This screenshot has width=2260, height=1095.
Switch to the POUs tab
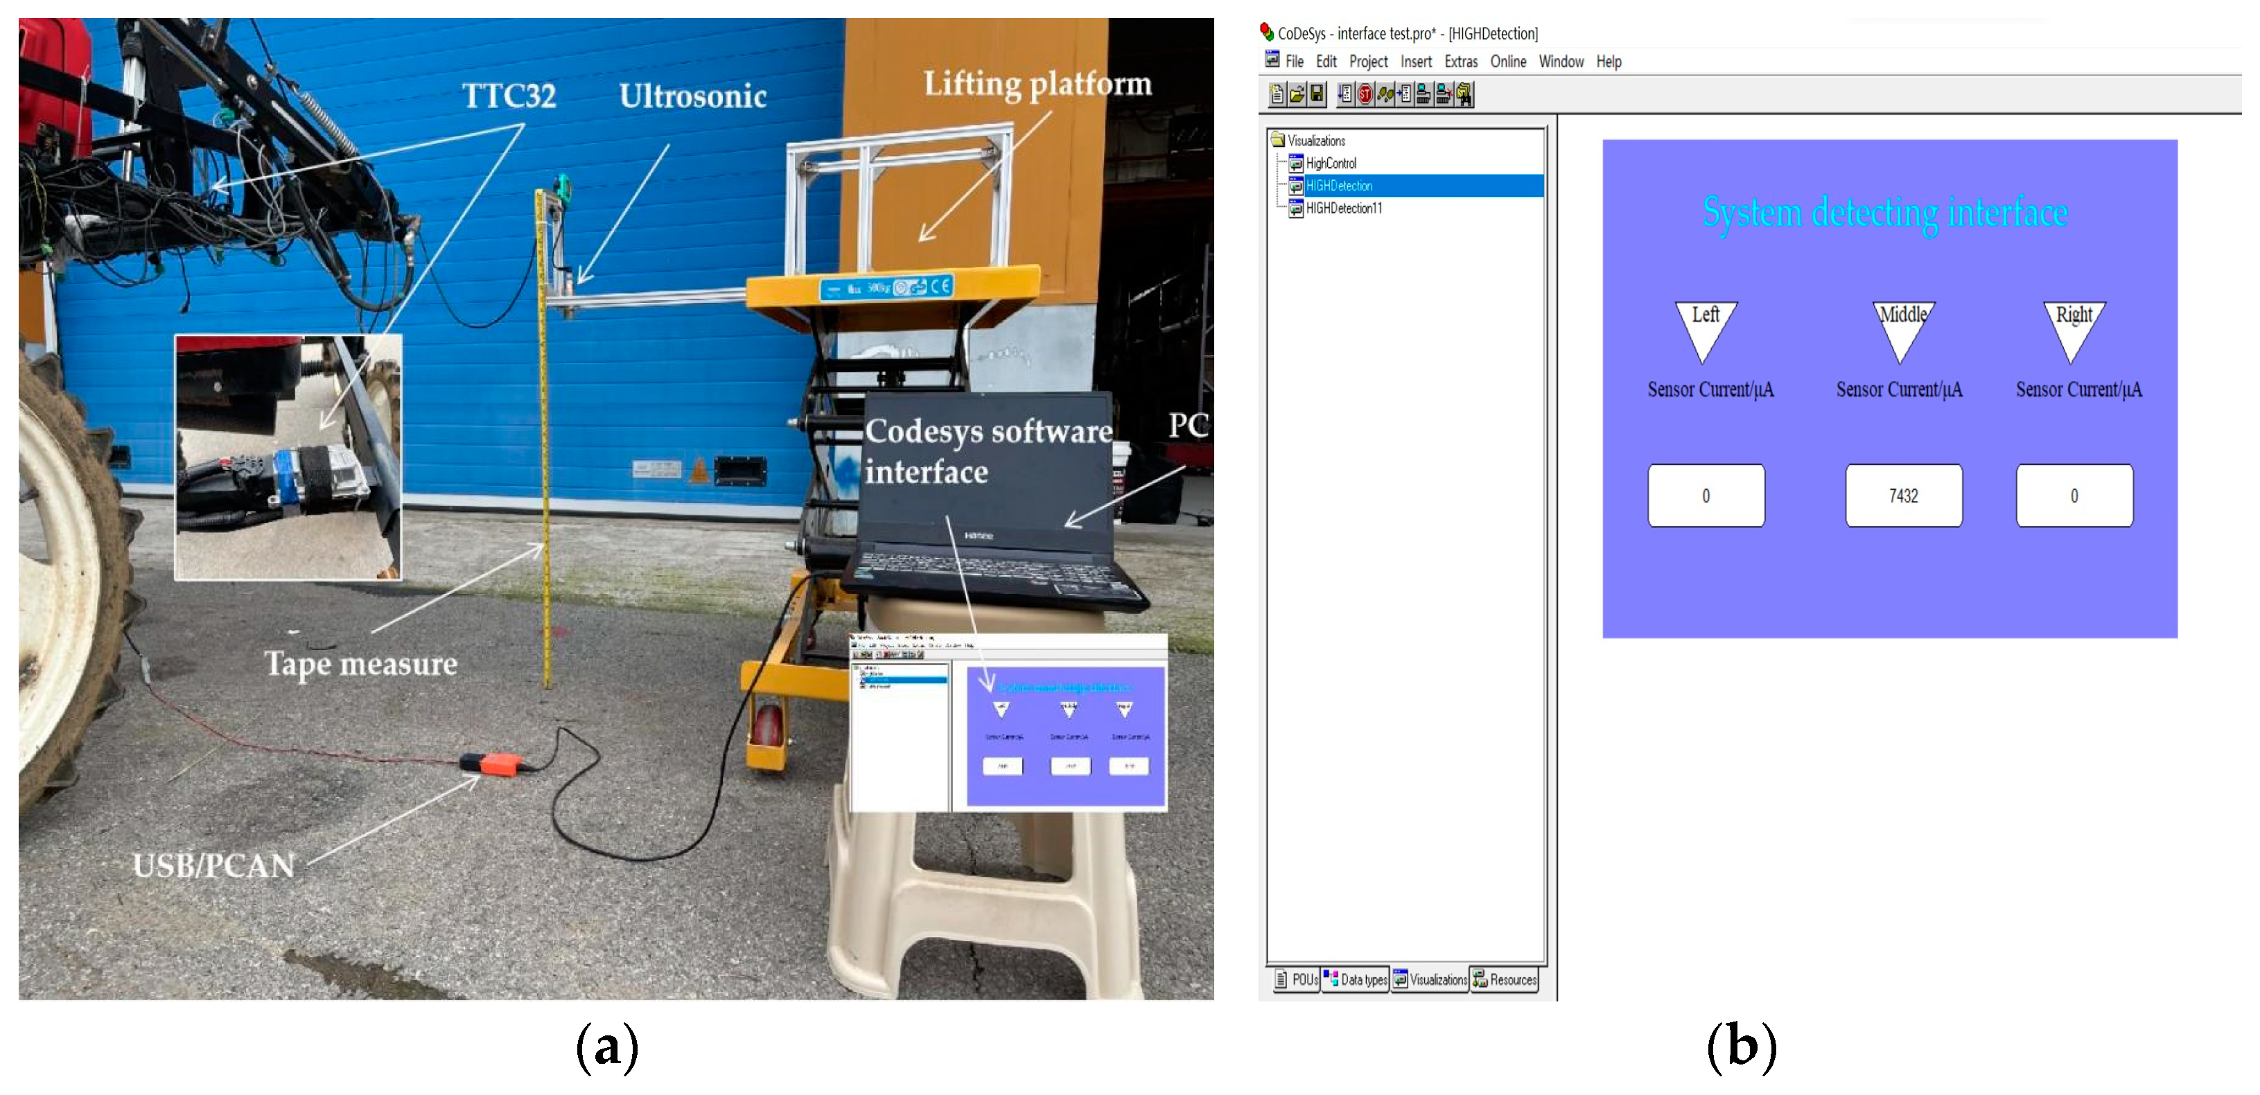coord(1296,979)
